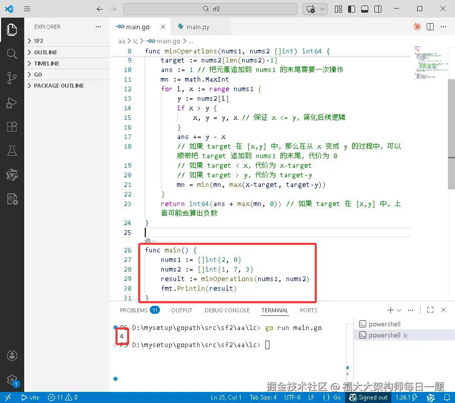Expand the TIMELINE section
Screen dimensions: 455x403
tap(67, 63)
